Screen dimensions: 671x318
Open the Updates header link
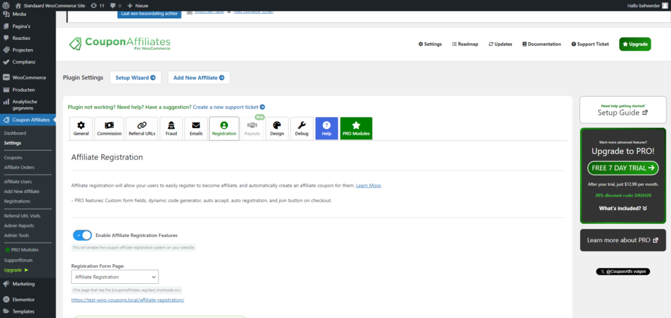500,44
